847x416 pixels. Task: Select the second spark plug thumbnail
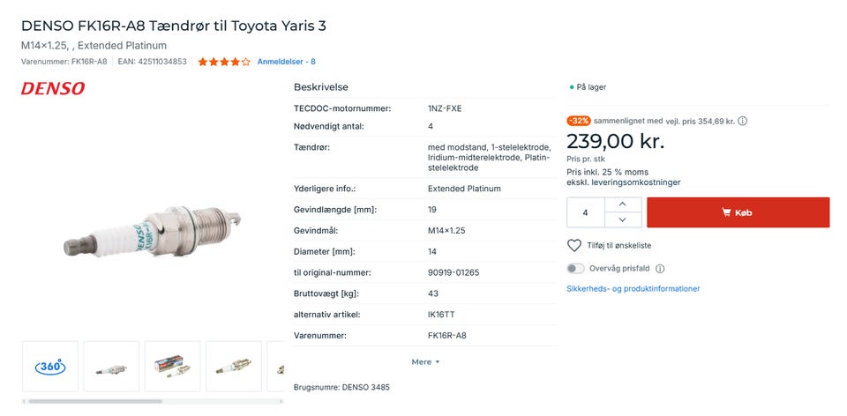pos(111,366)
